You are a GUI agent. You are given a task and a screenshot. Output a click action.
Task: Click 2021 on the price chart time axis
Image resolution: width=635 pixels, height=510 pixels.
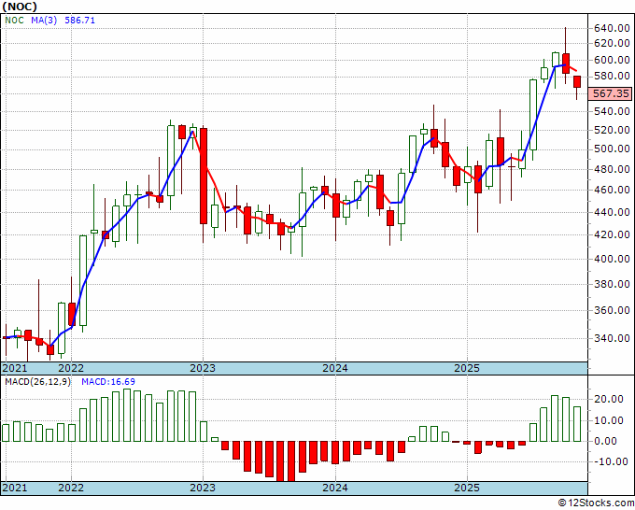coord(15,368)
